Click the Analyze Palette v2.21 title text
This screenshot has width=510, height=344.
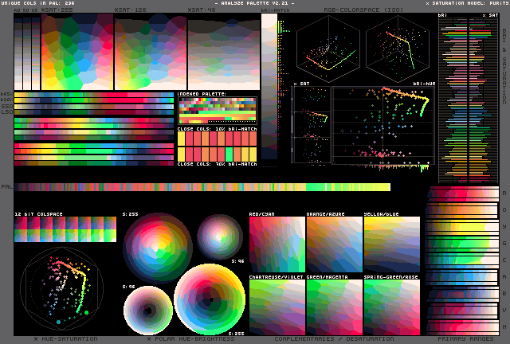click(x=255, y=4)
